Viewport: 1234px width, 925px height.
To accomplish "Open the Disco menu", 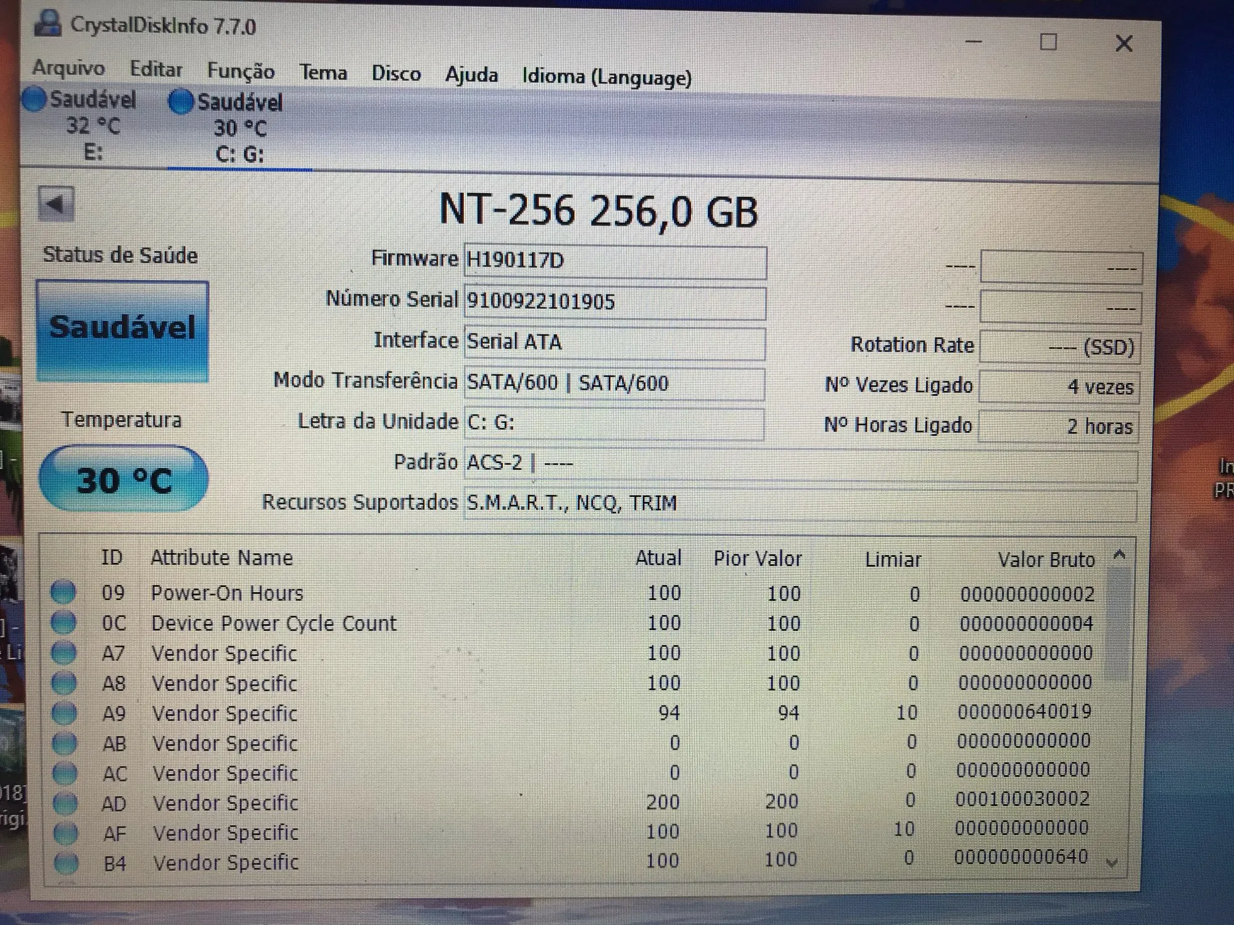I will 396,74.
